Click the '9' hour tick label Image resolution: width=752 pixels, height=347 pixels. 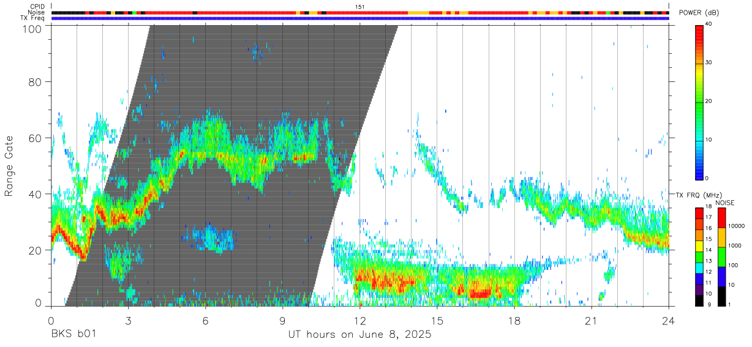click(x=283, y=321)
